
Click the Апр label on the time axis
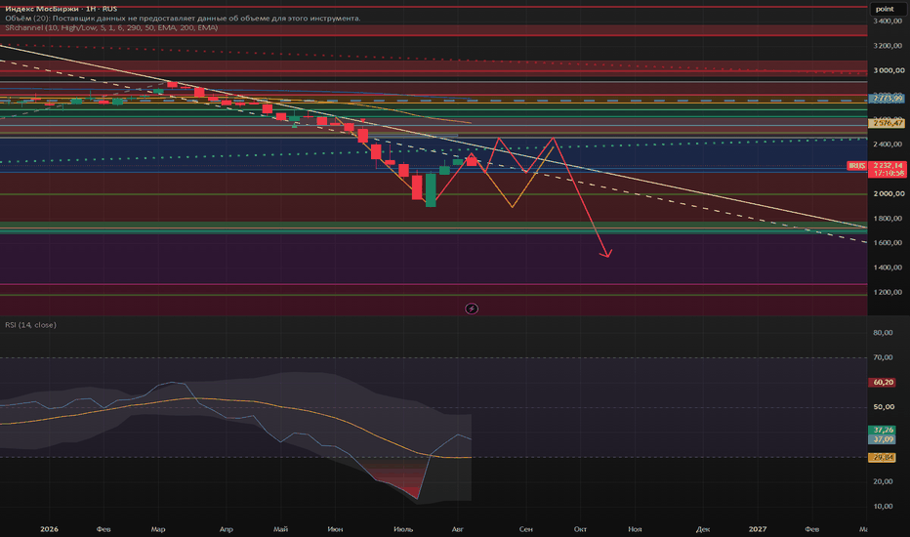227,529
